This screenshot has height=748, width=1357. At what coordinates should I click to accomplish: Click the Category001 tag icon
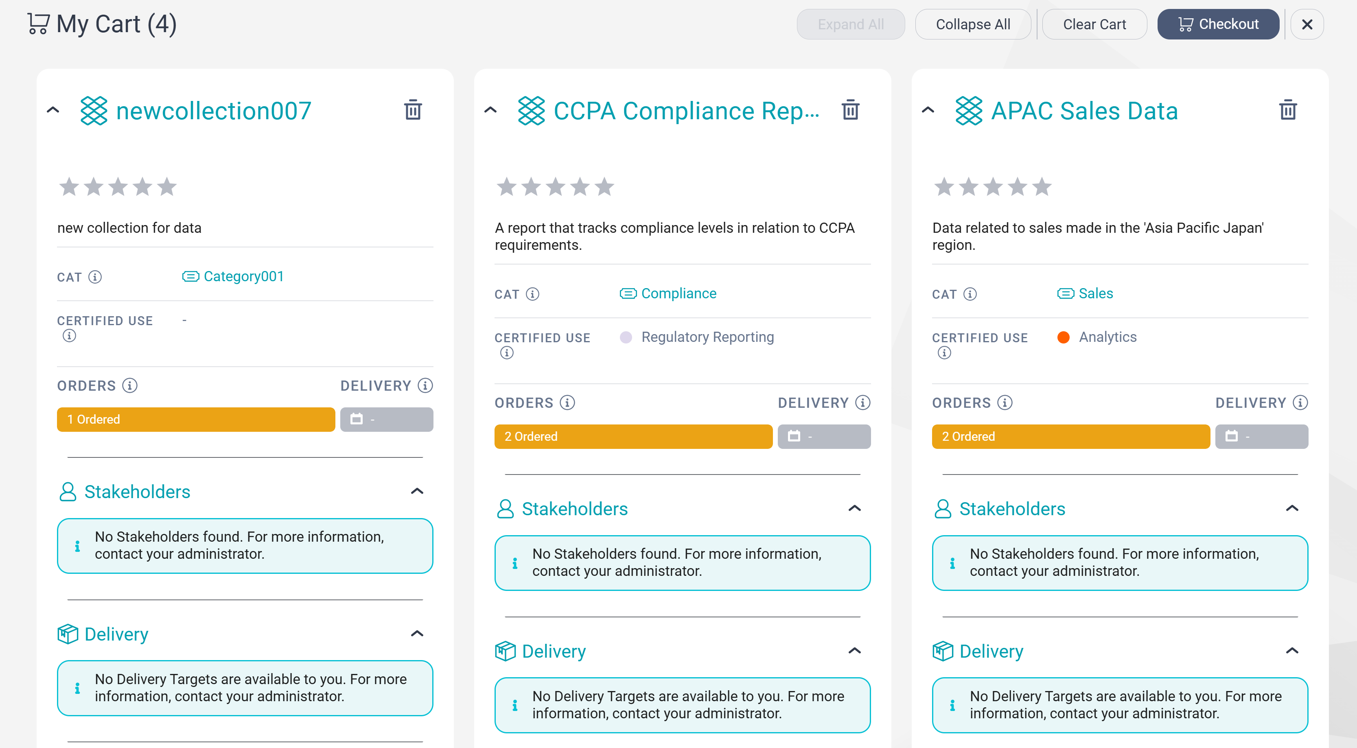pos(190,277)
